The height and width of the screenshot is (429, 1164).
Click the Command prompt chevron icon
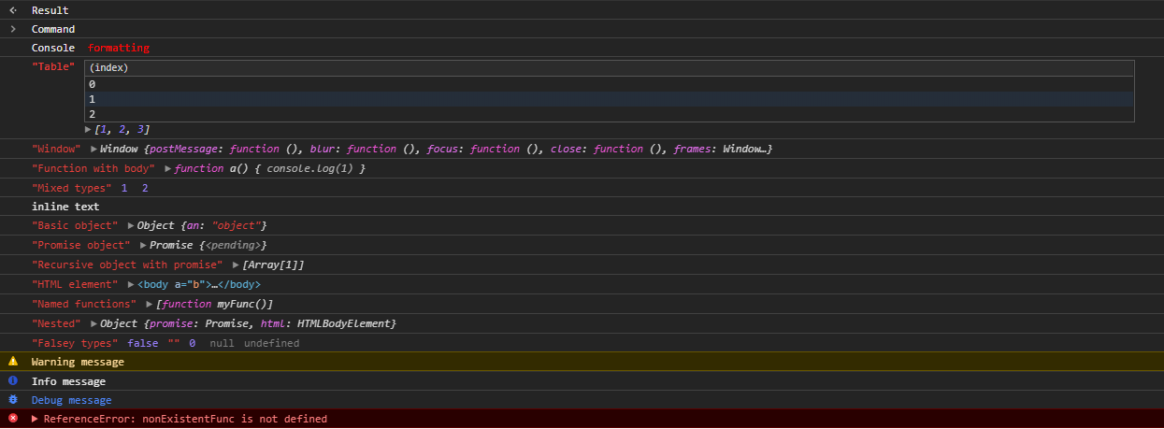[13, 29]
